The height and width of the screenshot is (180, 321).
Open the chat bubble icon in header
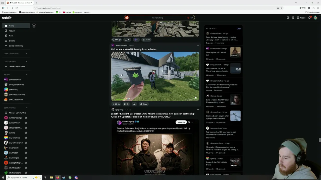coord(293,18)
